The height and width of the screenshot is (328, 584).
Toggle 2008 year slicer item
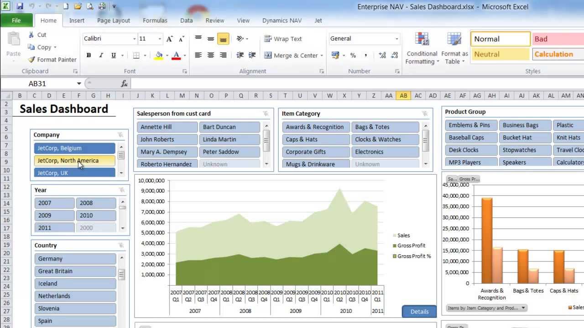[x=96, y=203]
